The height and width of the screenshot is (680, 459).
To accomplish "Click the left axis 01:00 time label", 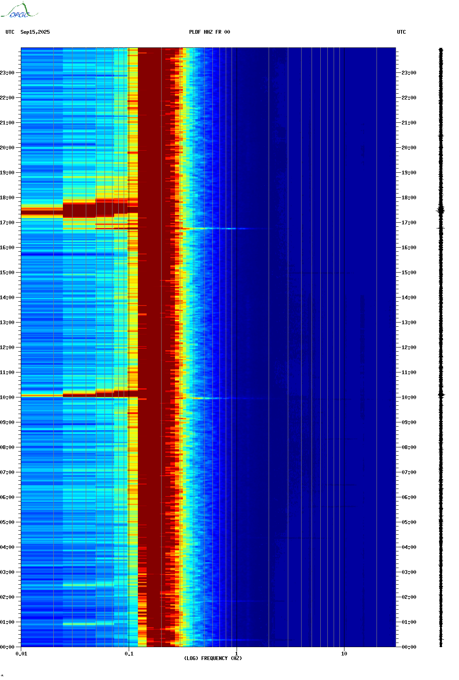I will pos(7,622).
